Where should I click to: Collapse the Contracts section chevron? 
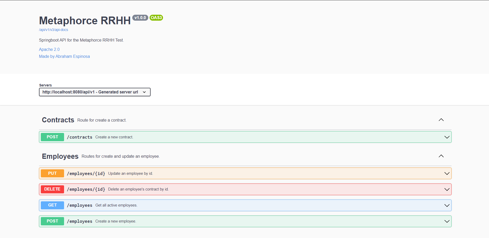(441, 120)
